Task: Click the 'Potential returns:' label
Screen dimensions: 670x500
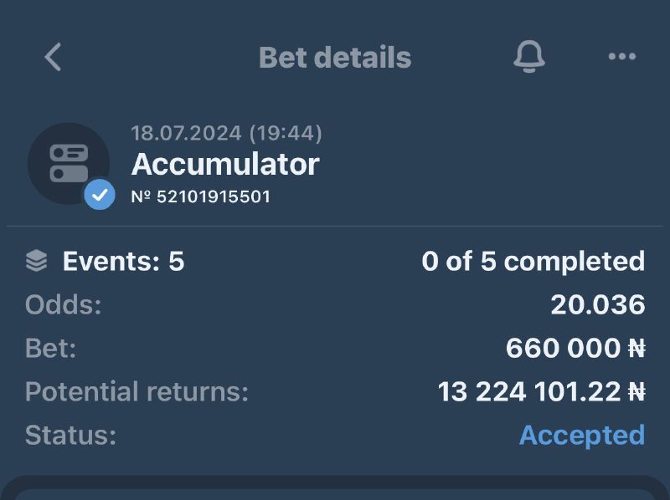Action: (x=137, y=392)
